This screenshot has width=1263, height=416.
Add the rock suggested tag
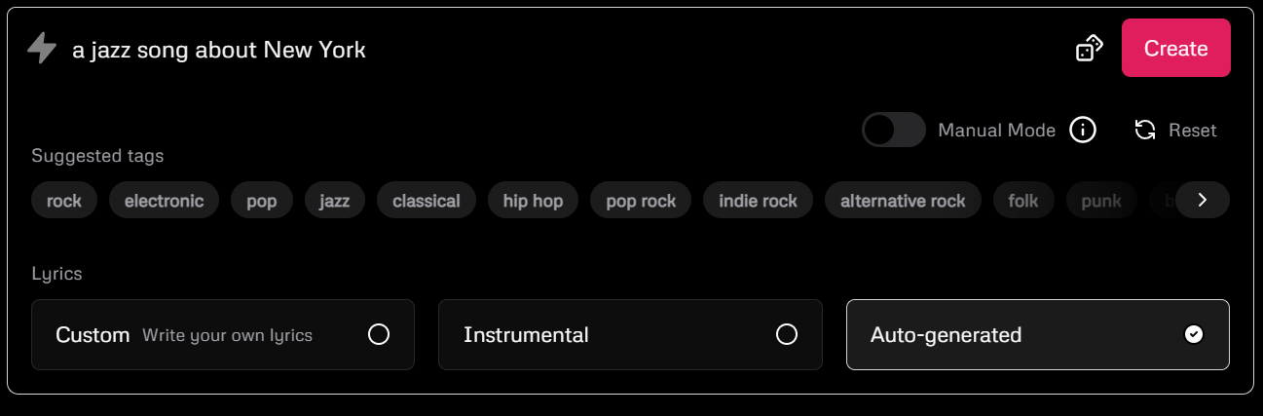coord(64,201)
